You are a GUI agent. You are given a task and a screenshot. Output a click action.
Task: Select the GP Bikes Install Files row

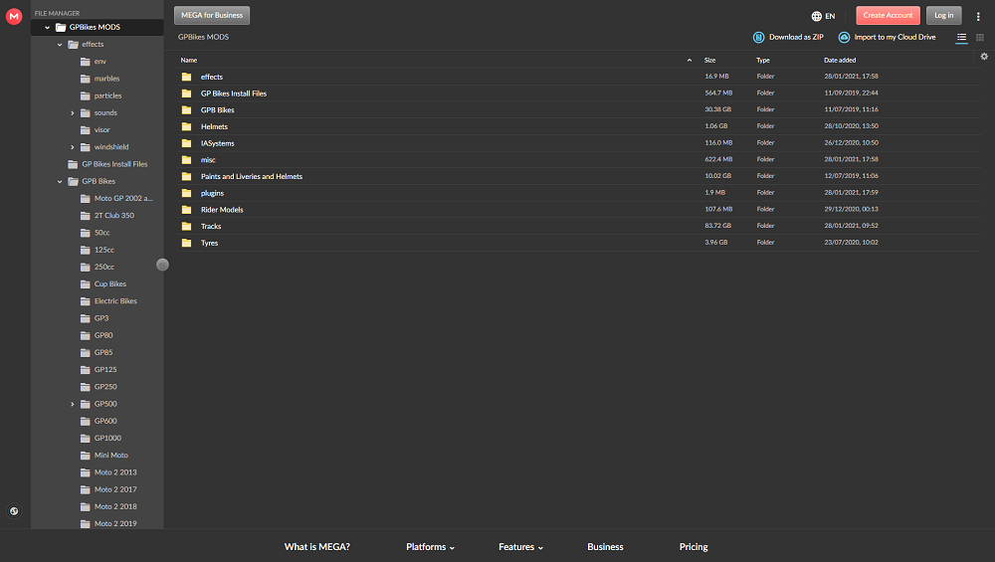click(579, 94)
